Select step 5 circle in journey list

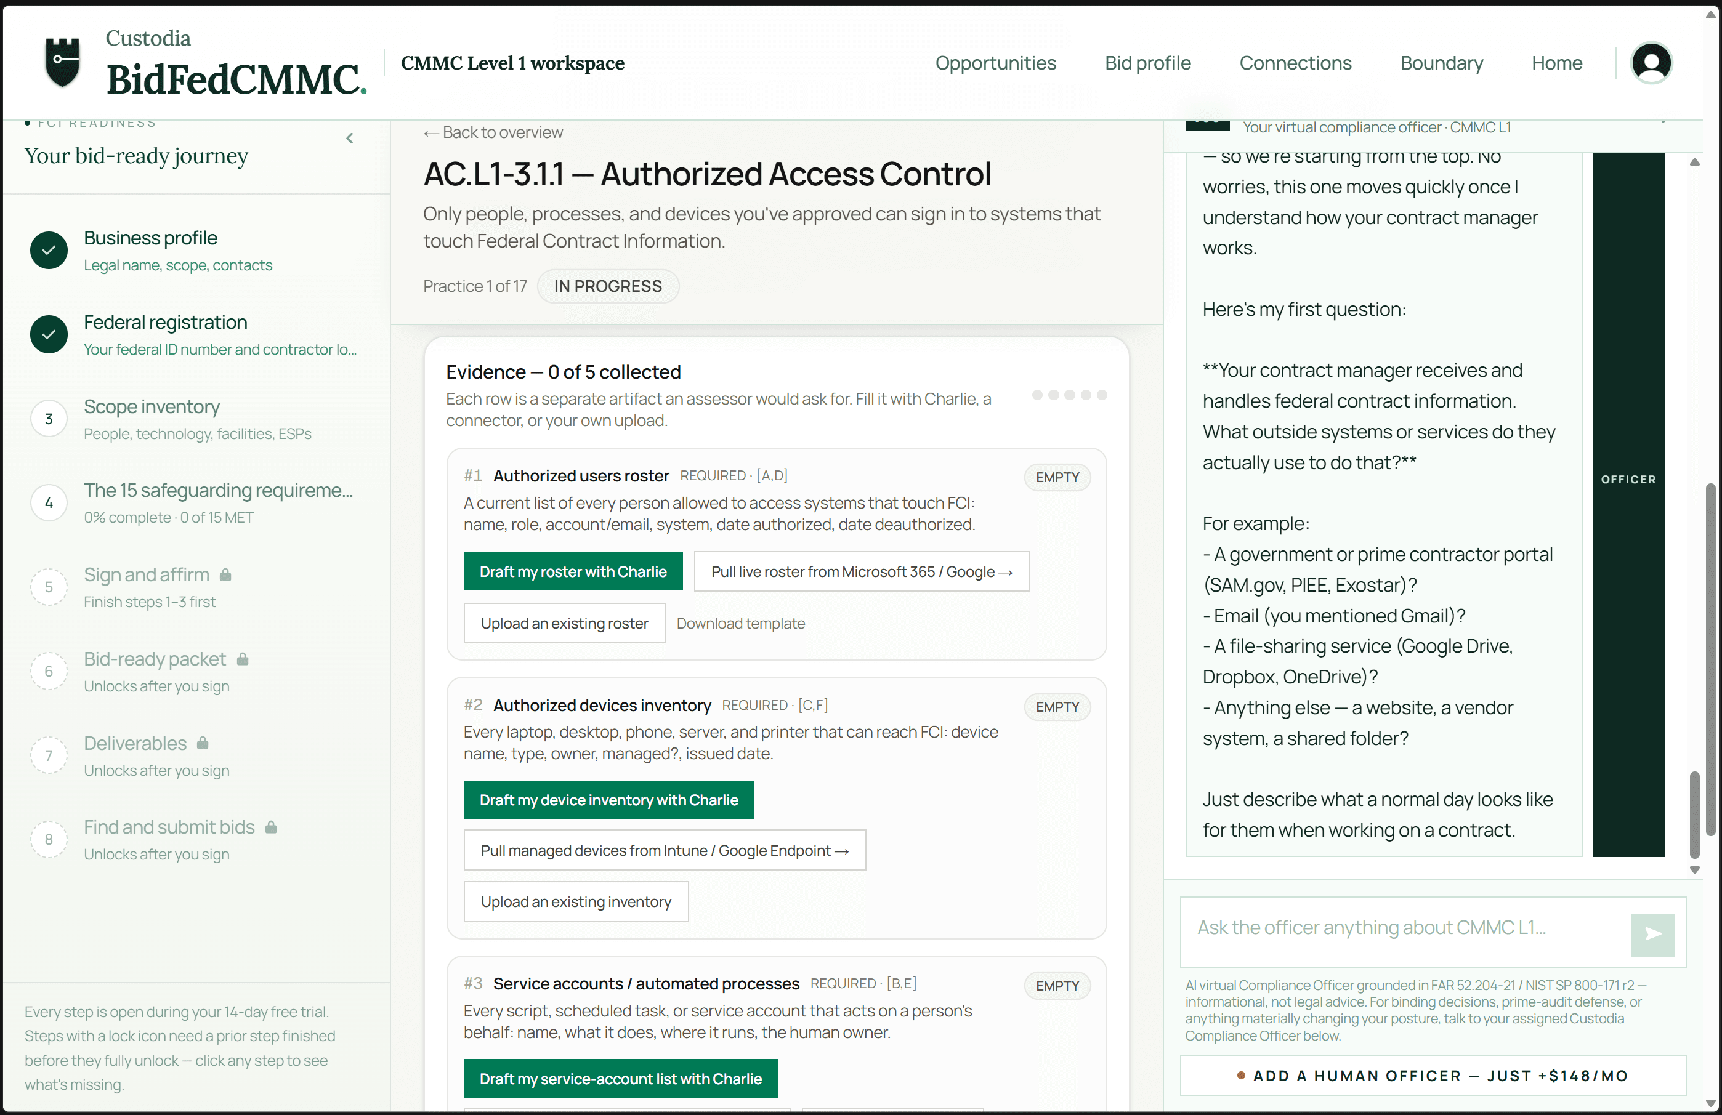49,586
